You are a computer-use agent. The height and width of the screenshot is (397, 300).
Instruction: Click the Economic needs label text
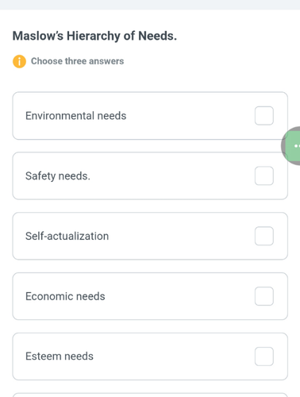pos(65,296)
